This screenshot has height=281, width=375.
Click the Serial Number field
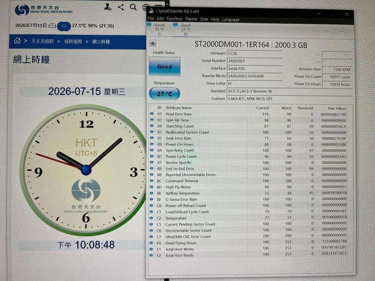(x=255, y=61)
